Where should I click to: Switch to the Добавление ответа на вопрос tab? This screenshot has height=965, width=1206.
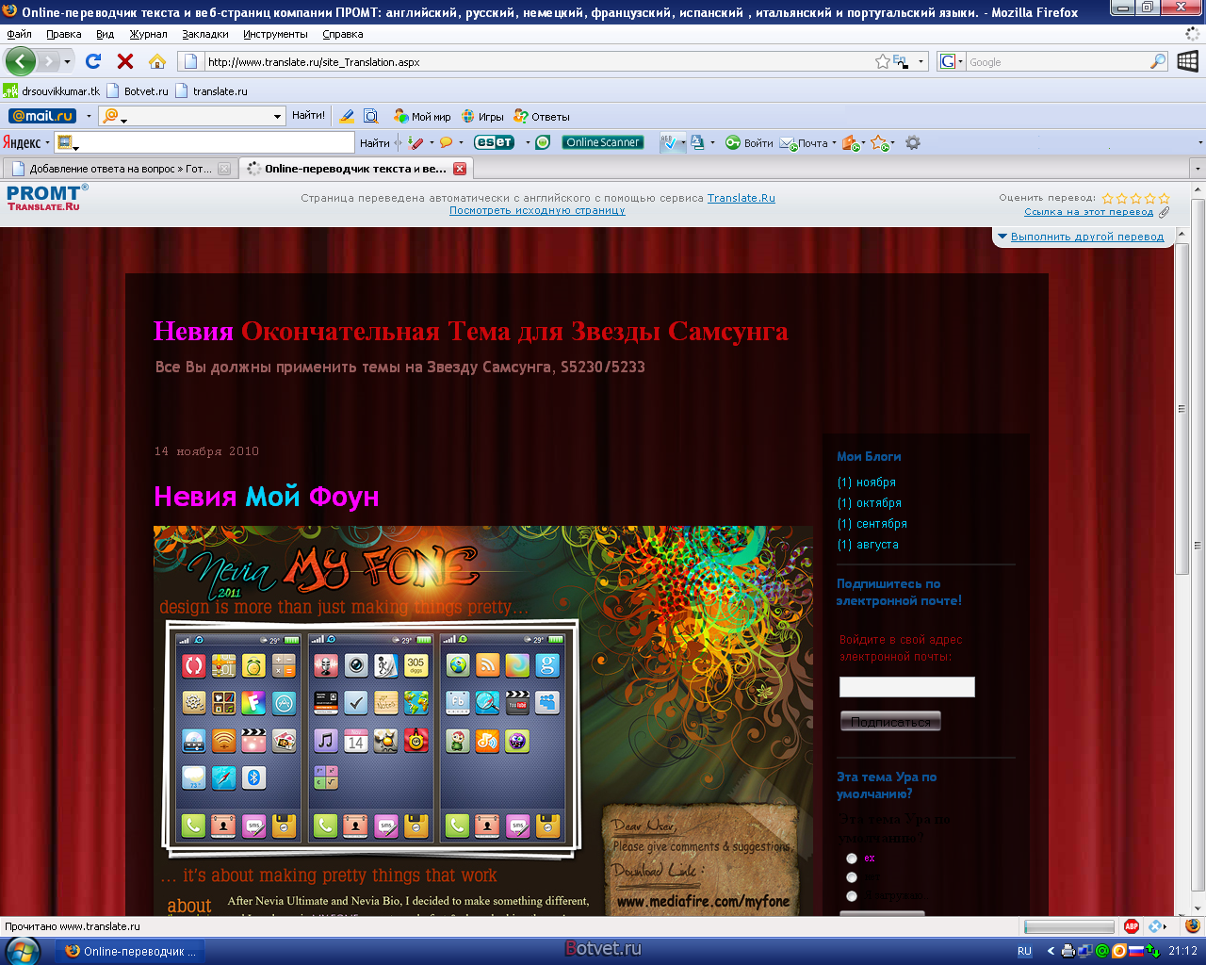click(121, 169)
